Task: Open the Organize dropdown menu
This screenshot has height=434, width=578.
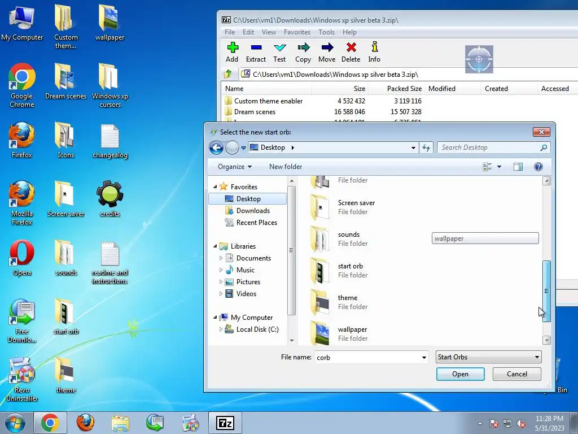Action: (235, 167)
